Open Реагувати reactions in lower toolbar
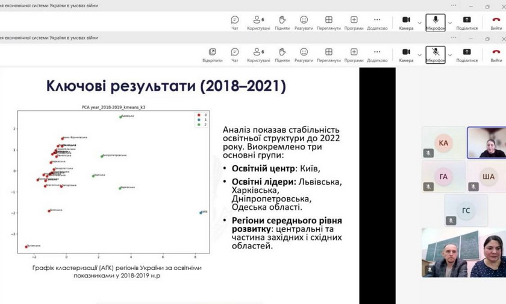The width and height of the screenshot is (506, 304). 304,53
